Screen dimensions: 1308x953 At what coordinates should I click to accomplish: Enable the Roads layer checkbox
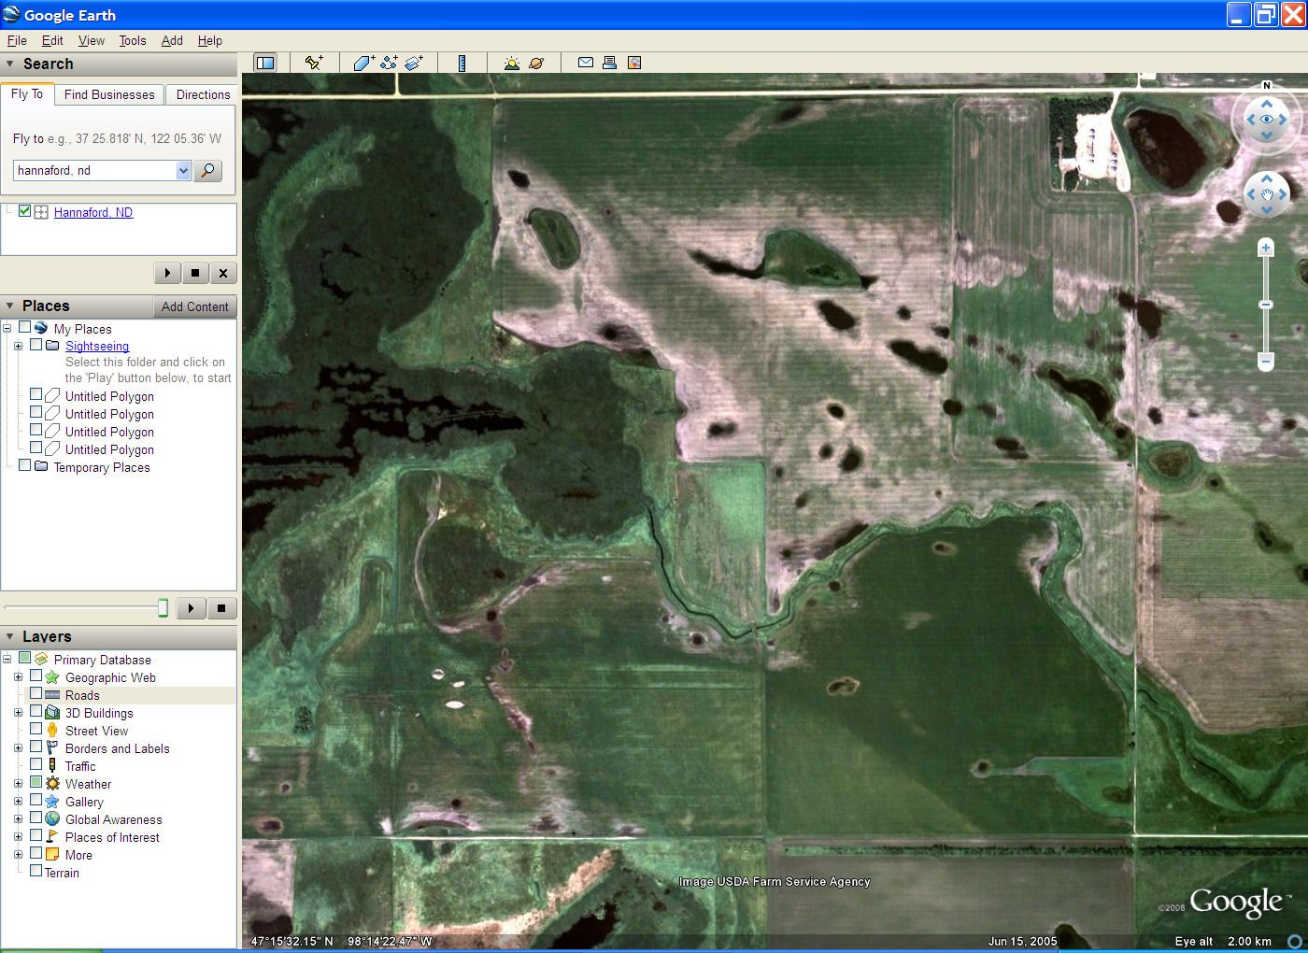(x=36, y=694)
